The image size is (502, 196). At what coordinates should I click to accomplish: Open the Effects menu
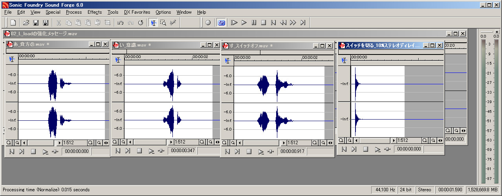pyautogui.click(x=95, y=12)
